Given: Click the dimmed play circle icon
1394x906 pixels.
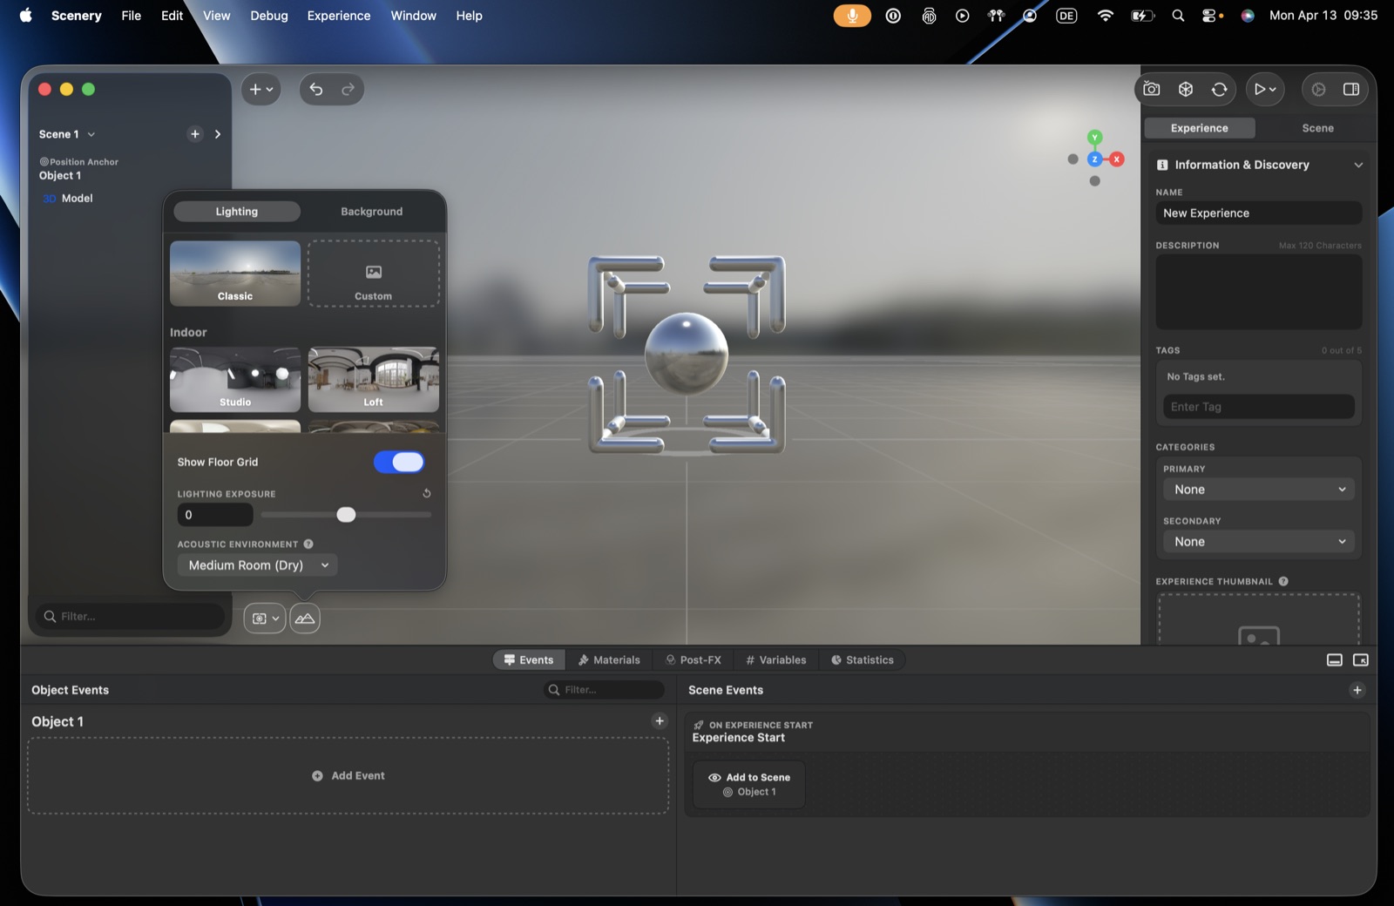Looking at the screenshot, I should click(1318, 89).
